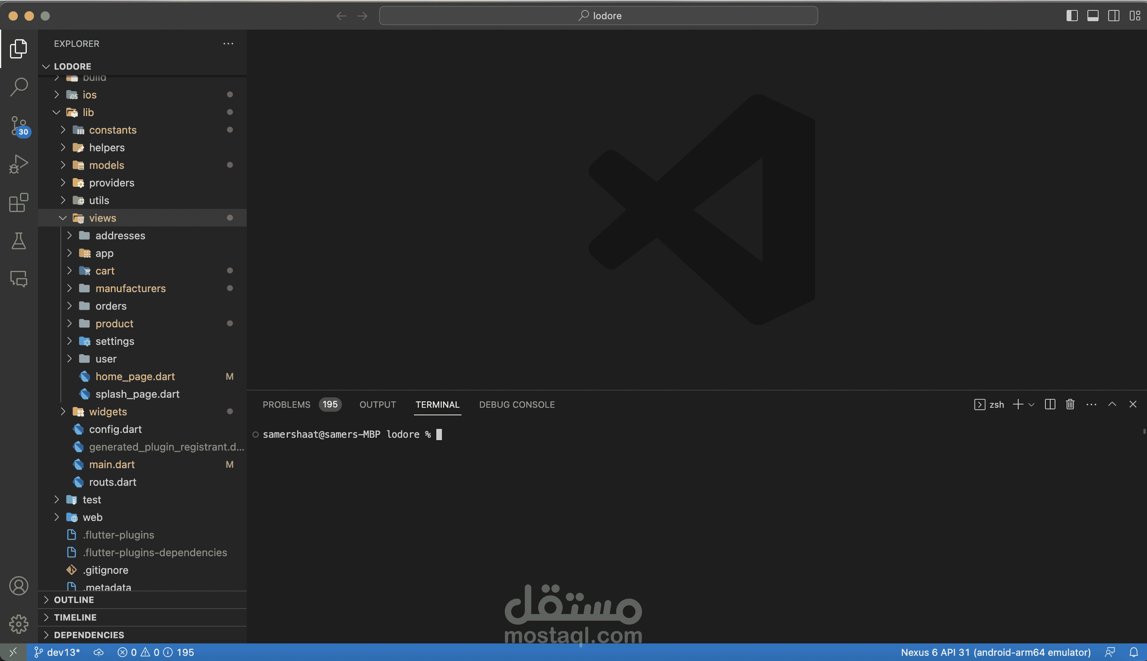Focus the terminal prompt input area
This screenshot has width=1147, height=661.
pyautogui.click(x=439, y=435)
